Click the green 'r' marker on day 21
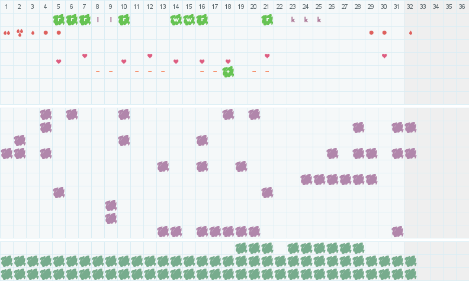 [267, 20]
